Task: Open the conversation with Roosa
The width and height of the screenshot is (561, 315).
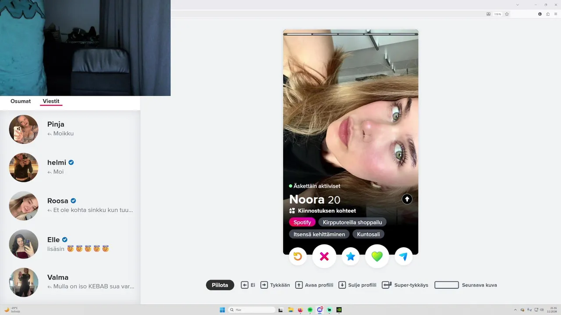Action: click(70, 206)
